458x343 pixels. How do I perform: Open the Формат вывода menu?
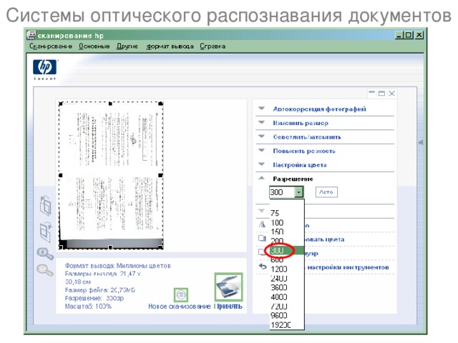170,46
